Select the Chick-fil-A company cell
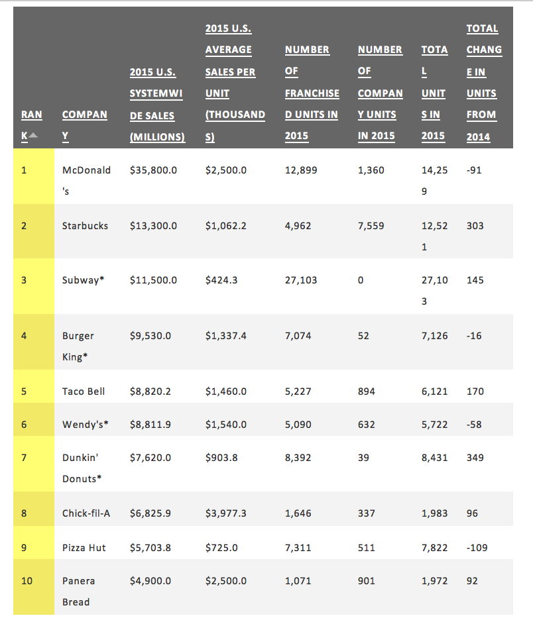The width and height of the screenshot is (533, 628). click(86, 513)
